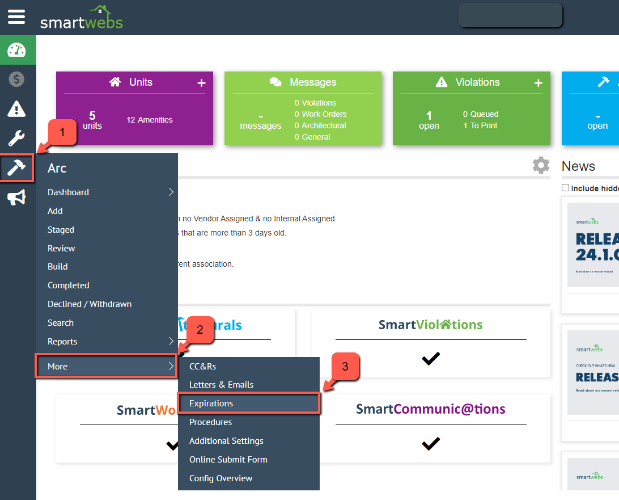Open the violations warning icon in sidebar

tap(16, 109)
